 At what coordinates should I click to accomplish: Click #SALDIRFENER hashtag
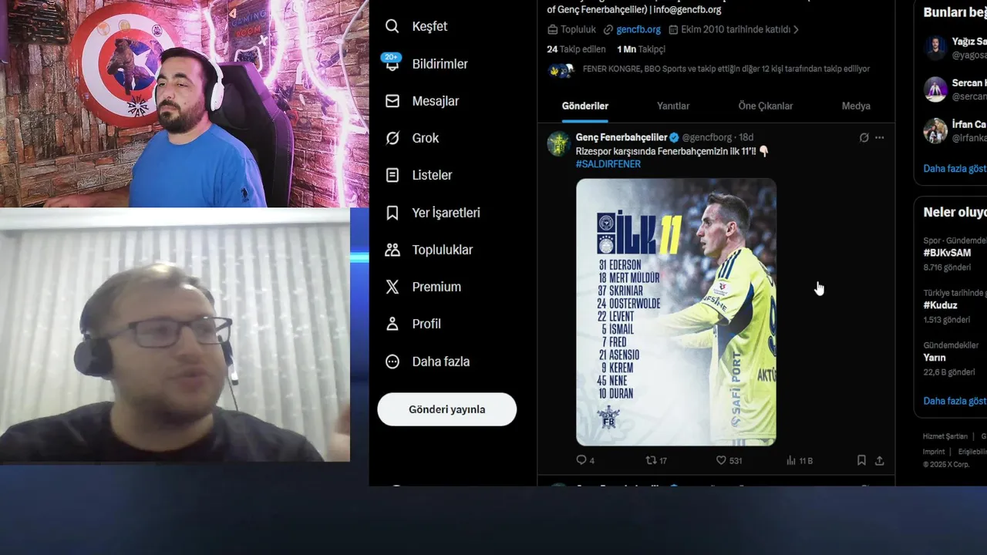(x=608, y=164)
